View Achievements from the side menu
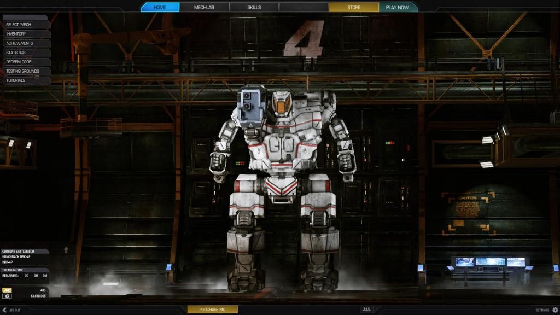This screenshot has width=560, height=315. (x=25, y=43)
